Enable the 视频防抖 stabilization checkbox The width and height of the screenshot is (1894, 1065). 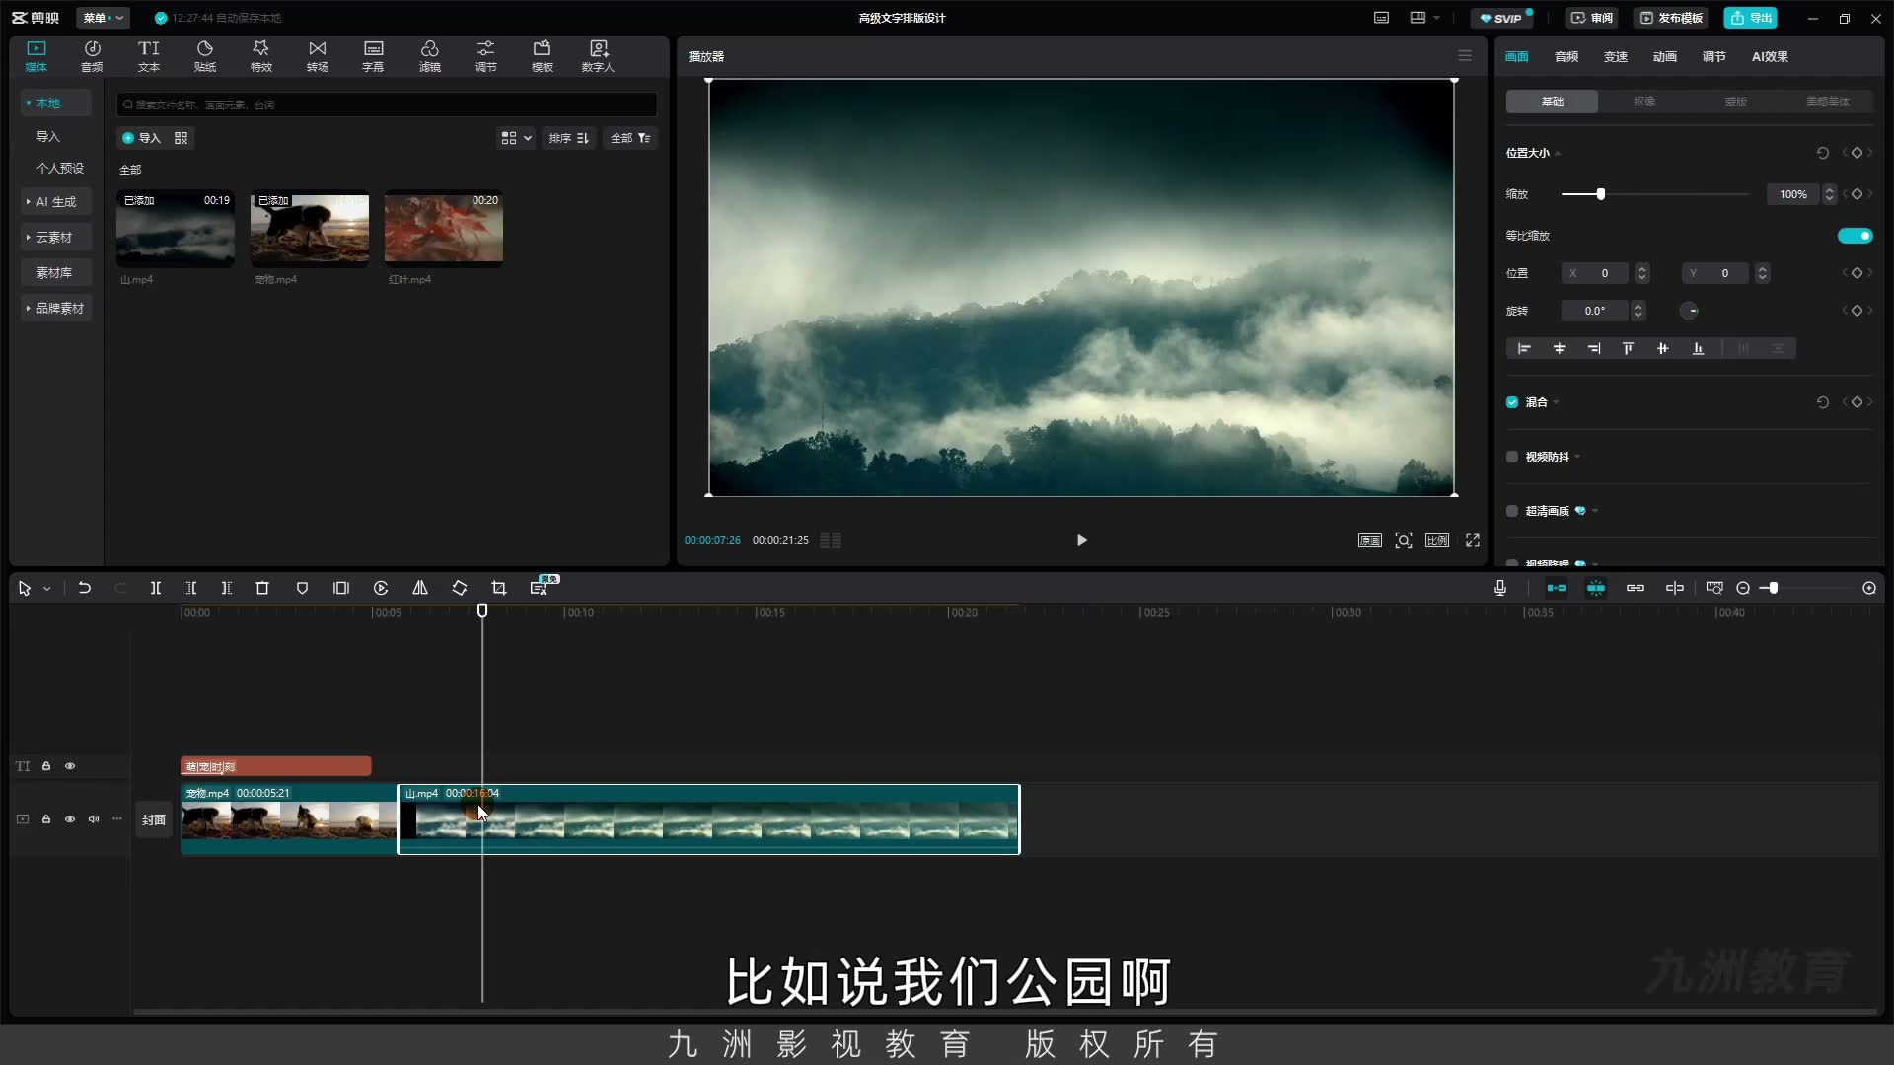pos(1512,457)
